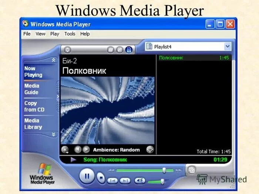Image resolution: width=259 pixels, height=194 pixels.
Task: Select the next visualization
Action: pos(86,150)
